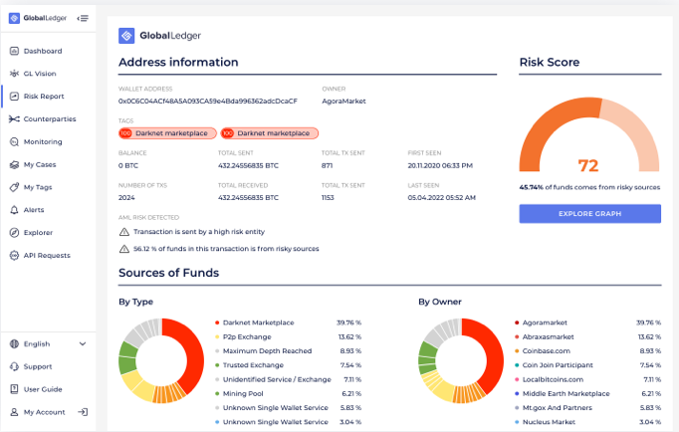This screenshot has height=432, width=679.
Task: Click warning icon beside high risk entity message
Action: [x=124, y=232]
